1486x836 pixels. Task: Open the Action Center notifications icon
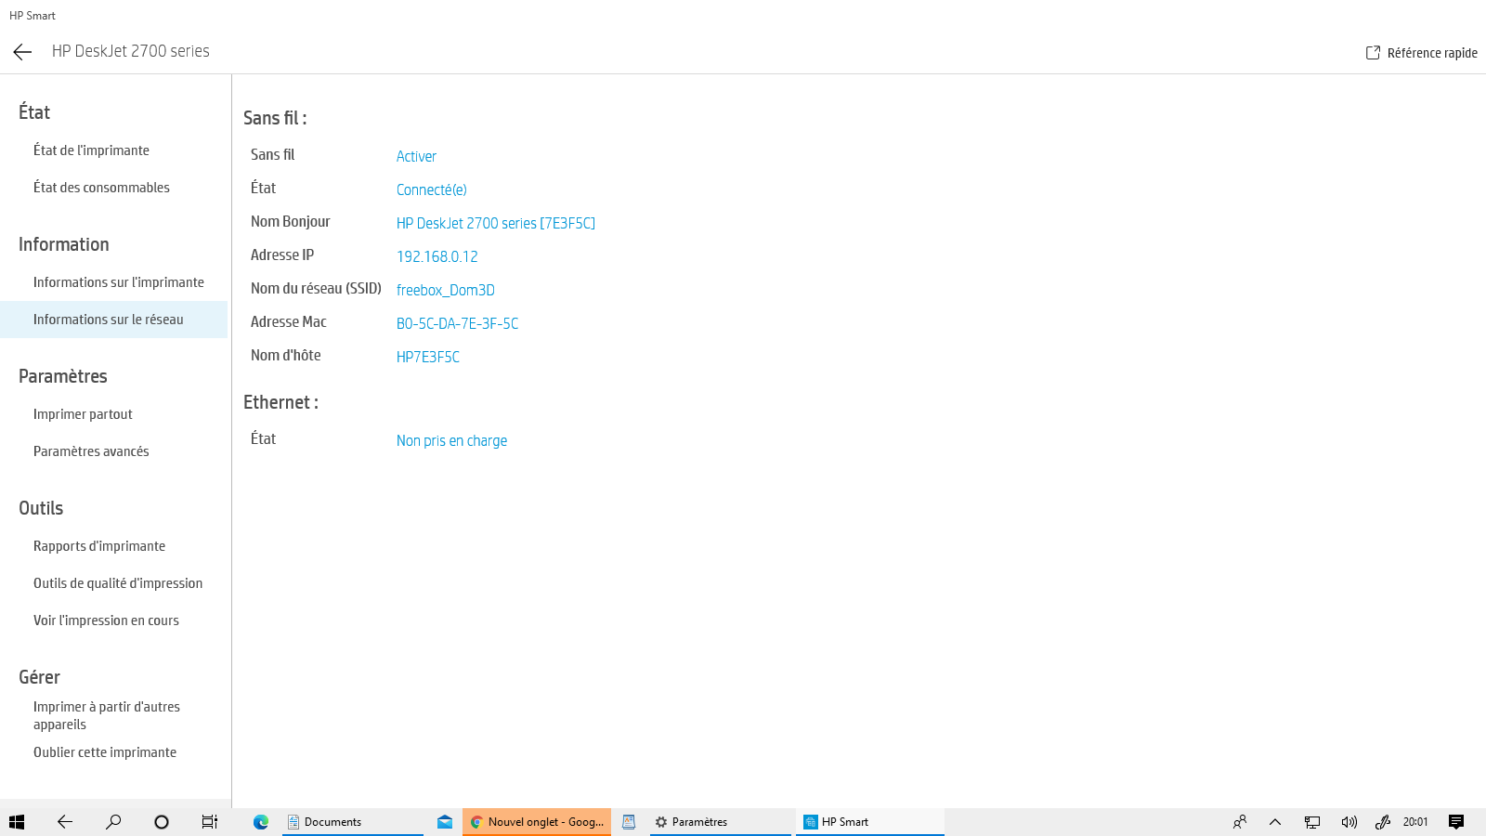point(1456,822)
